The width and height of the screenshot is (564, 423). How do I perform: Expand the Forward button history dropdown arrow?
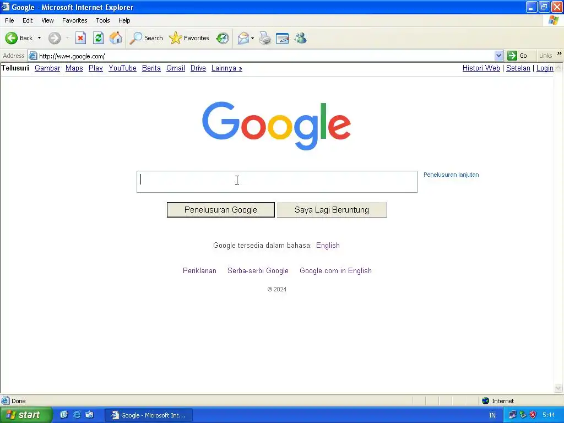[67, 38]
